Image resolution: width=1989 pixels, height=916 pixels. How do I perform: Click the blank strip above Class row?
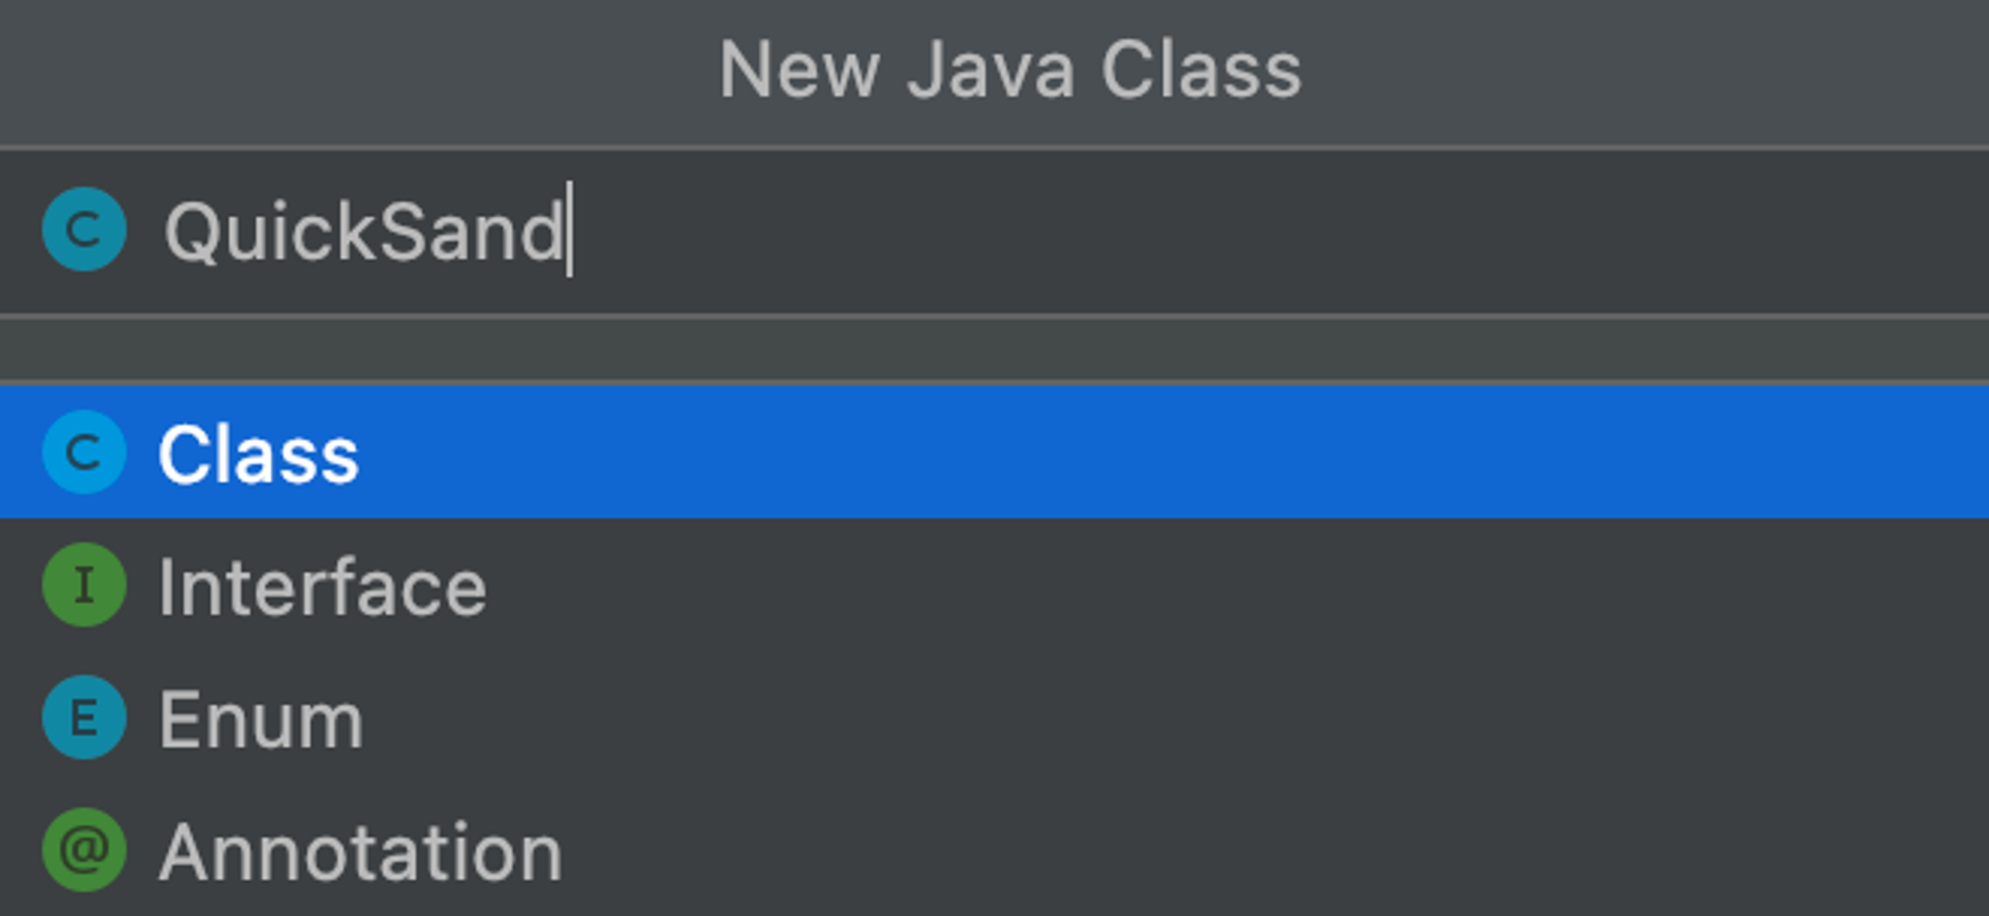[994, 350]
